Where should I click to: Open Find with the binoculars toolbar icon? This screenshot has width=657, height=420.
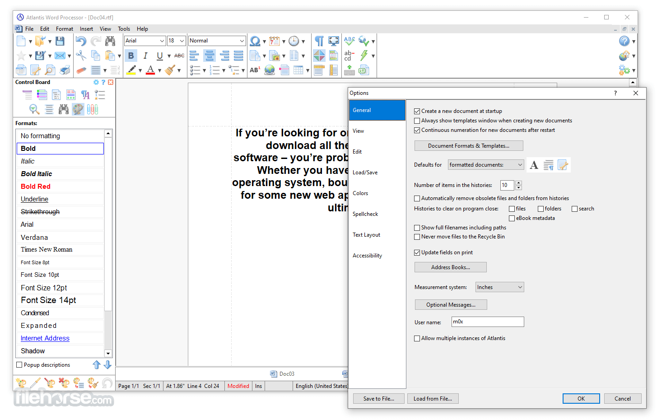pyautogui.click(x=110, y=41)
